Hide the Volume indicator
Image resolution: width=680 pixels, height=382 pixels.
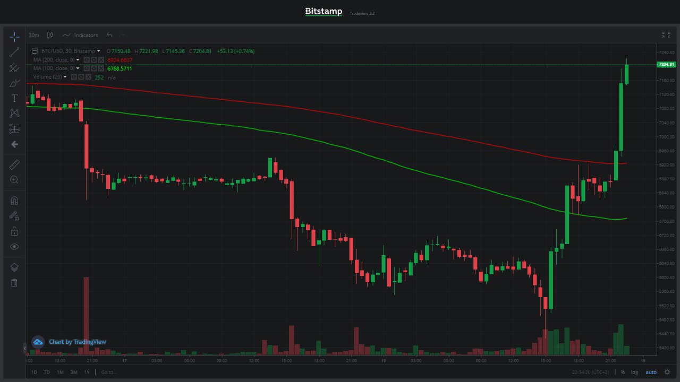click(x=74, y=77)
